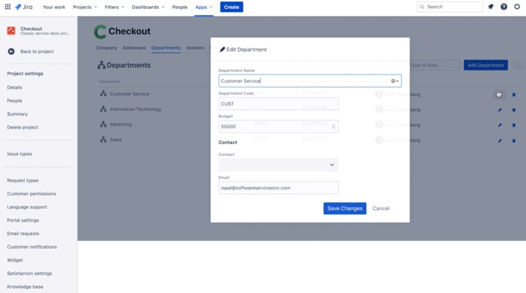Open Details in project settings
The height and width of the screenshot is (293, 526).
14,87
